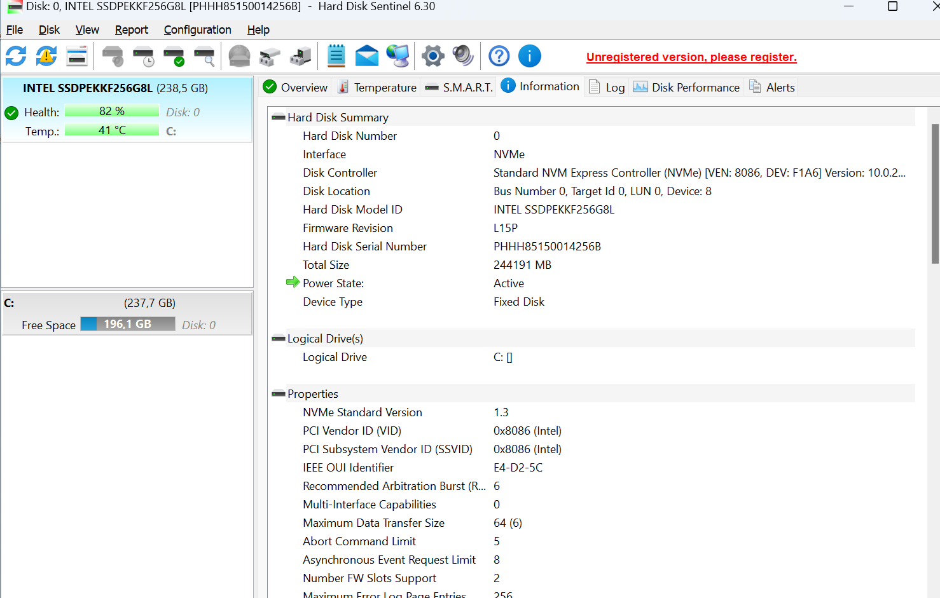This screenshot has height=598, width=940.
Task: Click the sound settings speaker icon
Action: pyautogui.click(x=462, y=56)
